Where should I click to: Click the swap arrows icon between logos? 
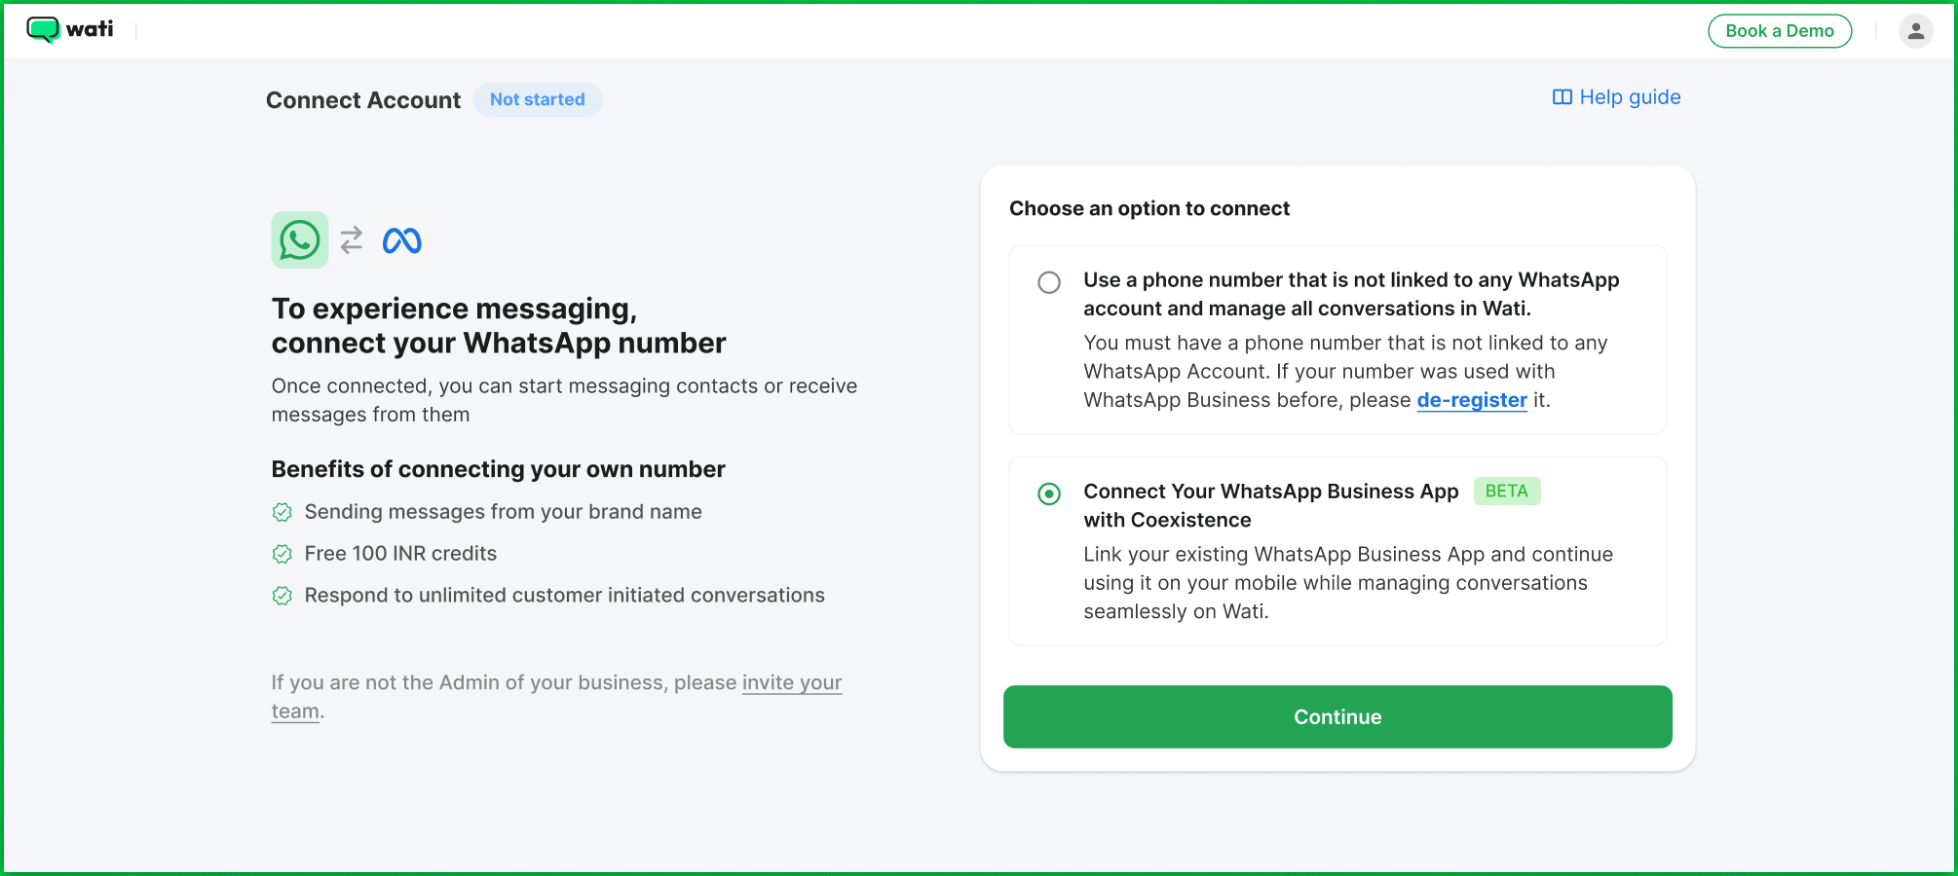[x=352, y=239]
